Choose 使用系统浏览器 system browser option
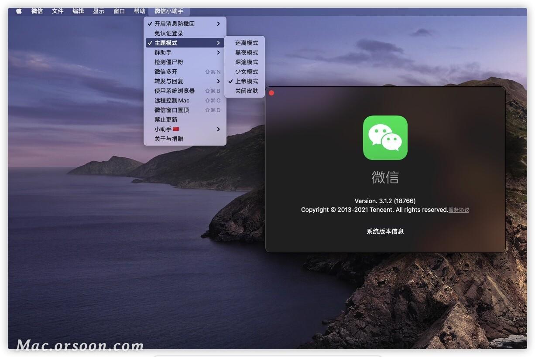535x357 pixels. (x=175, y=91)
